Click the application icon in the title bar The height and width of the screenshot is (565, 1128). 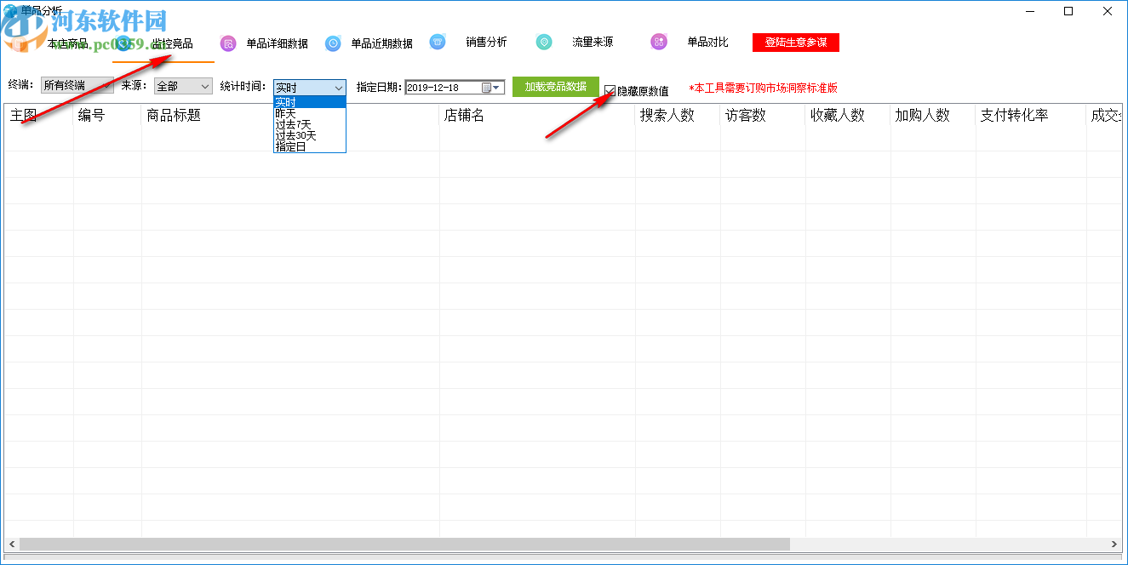(9, 9)
